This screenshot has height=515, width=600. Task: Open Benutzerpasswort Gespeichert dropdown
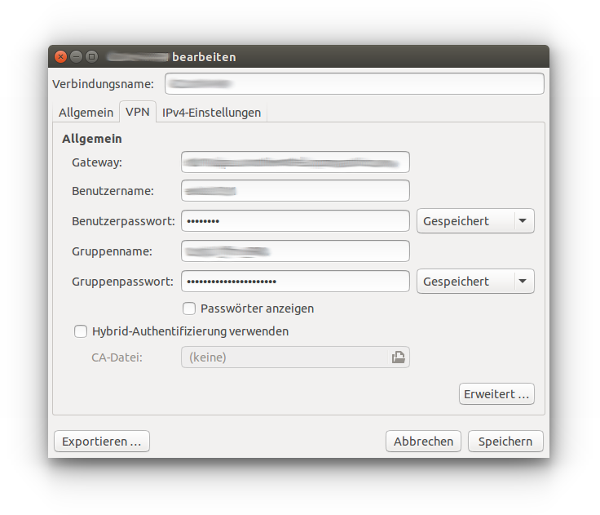click(x=475, y=221)
